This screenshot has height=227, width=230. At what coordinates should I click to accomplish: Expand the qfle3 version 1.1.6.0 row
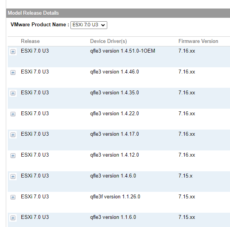[x=13, y=218]
